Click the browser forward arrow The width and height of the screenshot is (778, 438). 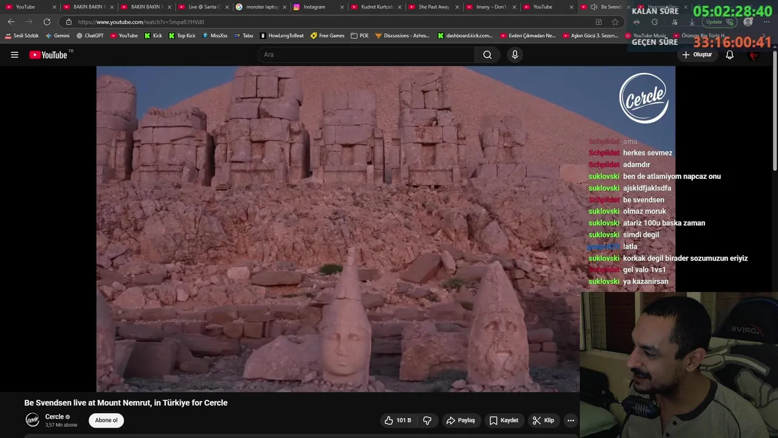coord(29,22)
